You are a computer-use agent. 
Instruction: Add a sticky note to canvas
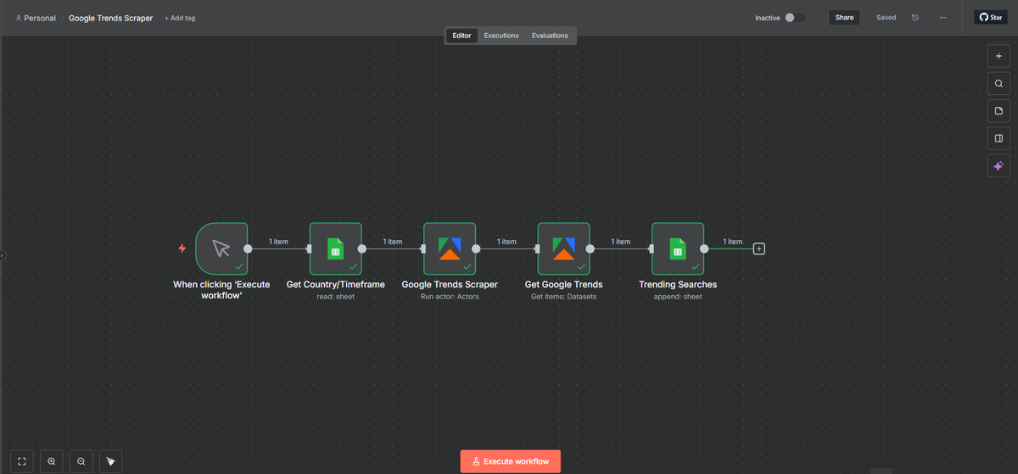coord(998,111)
